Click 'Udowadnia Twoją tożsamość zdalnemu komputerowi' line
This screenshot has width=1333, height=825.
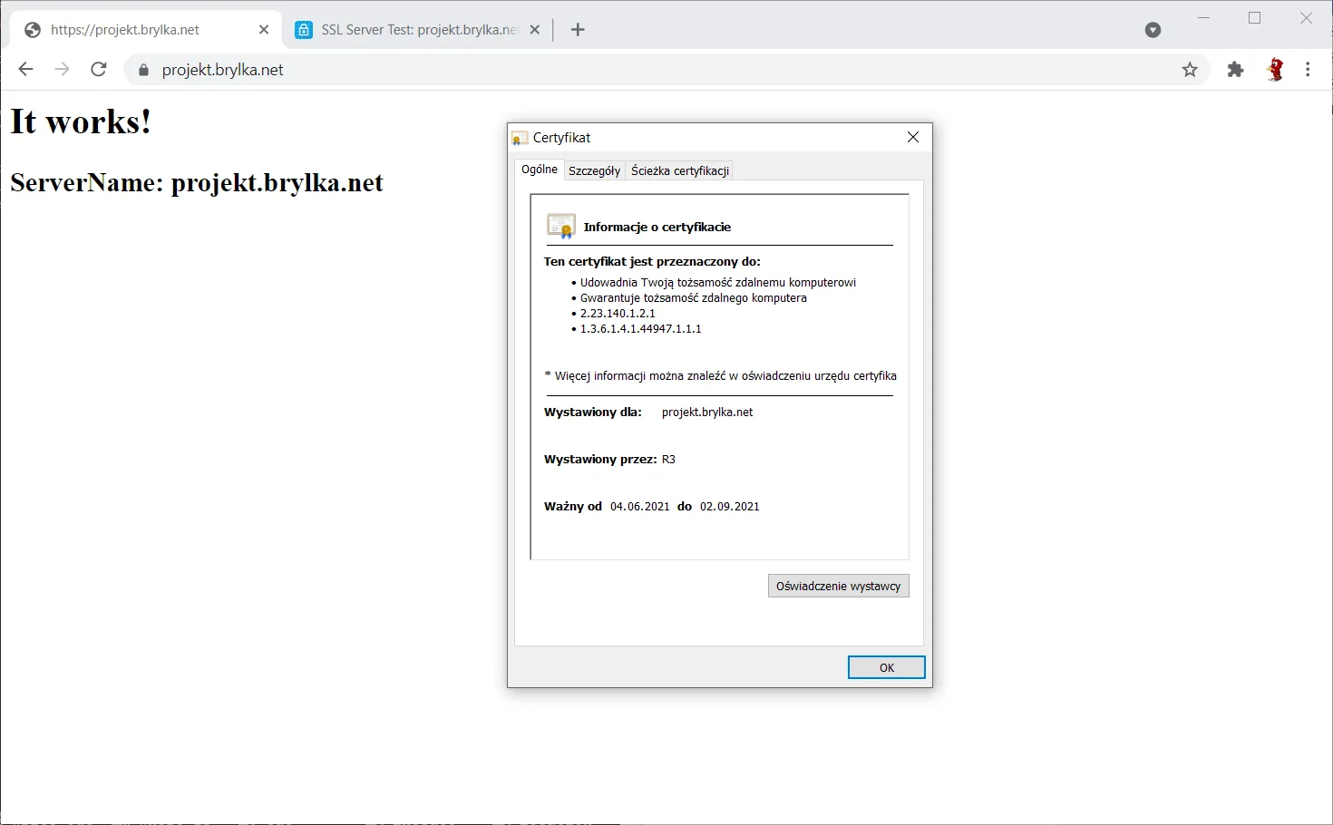pyautogui.click(x=718, y=282)
